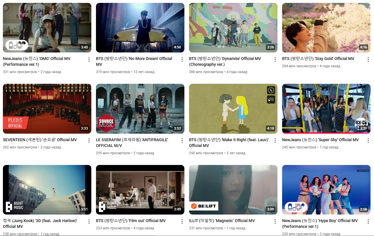374x236 pixels.
Task: Click Add to queue icon on 'Make It Right'
Action: (271, 100)
